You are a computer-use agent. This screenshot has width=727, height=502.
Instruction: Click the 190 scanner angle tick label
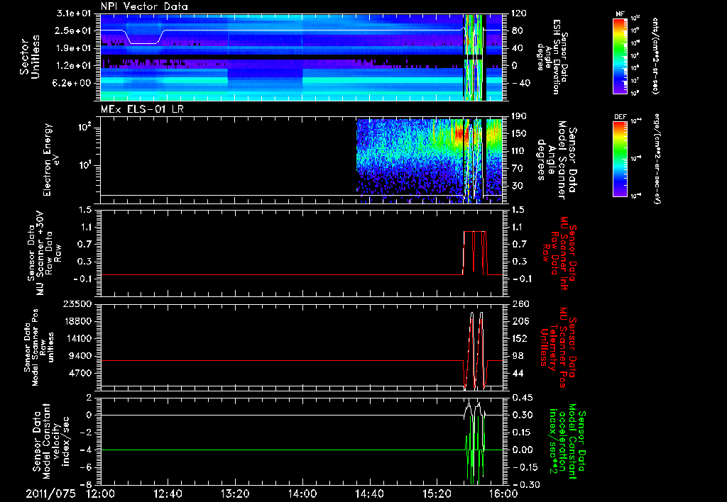[519, 116]
